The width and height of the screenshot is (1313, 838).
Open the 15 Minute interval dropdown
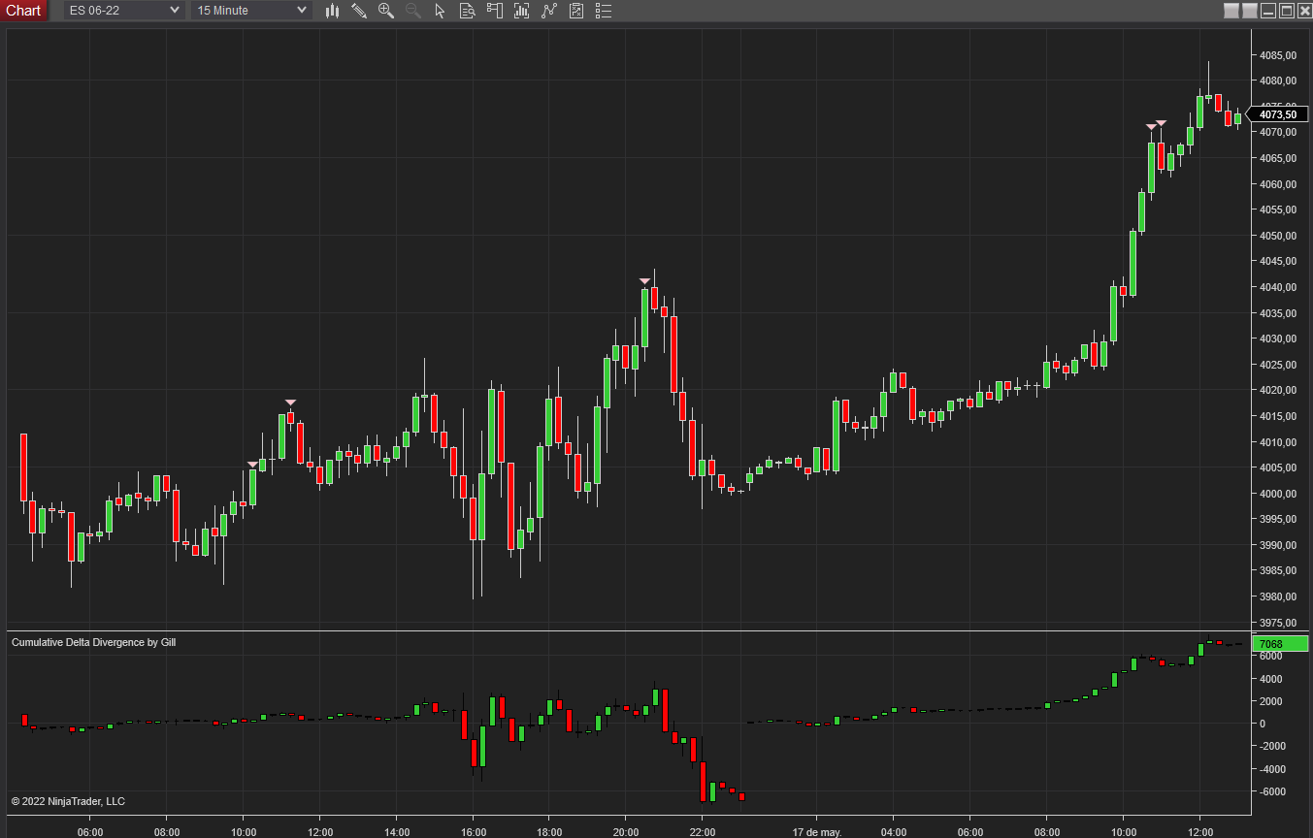point(250,11)
